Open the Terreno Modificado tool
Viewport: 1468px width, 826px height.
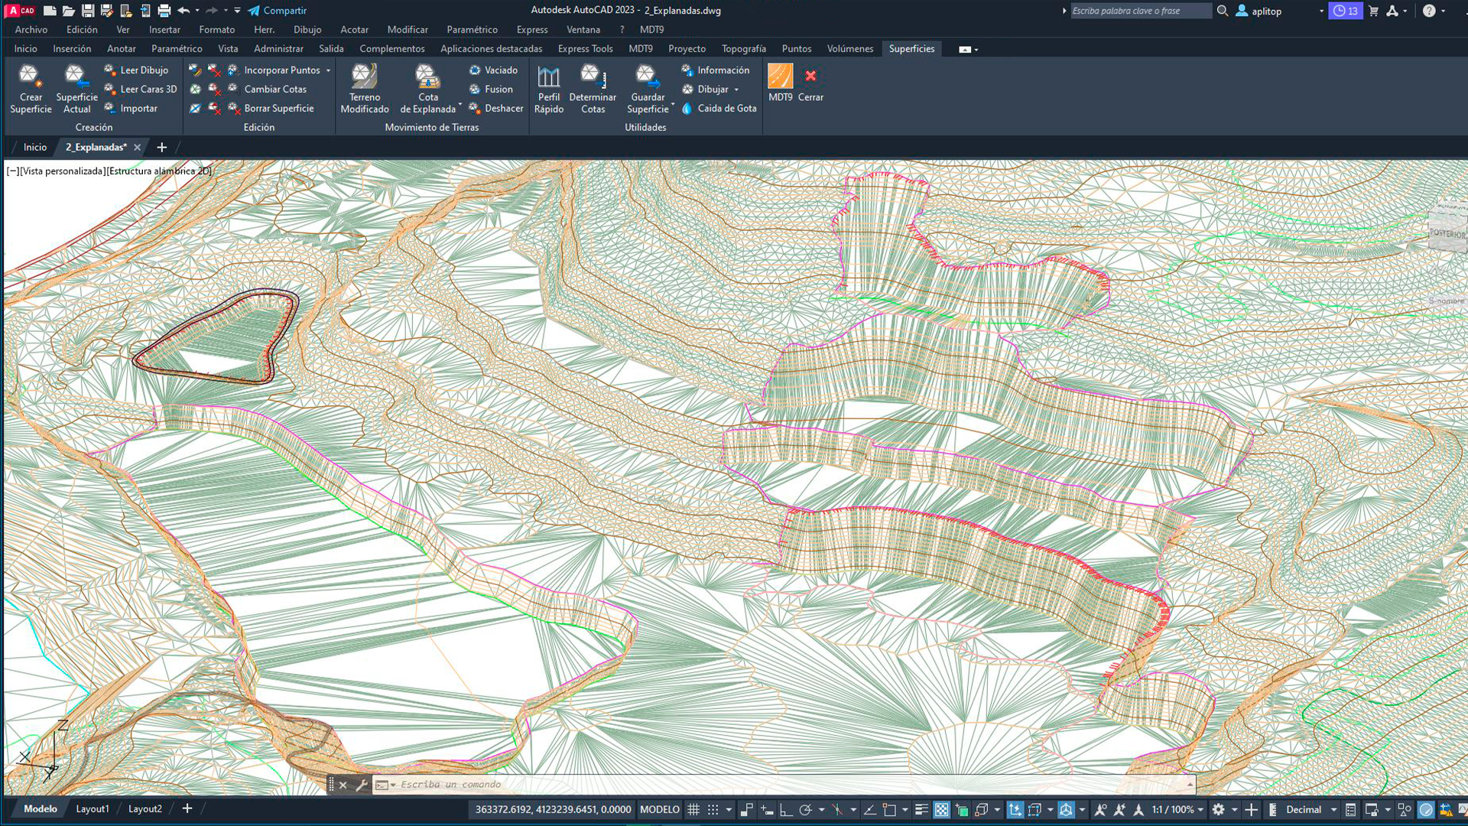pos(365,89)
